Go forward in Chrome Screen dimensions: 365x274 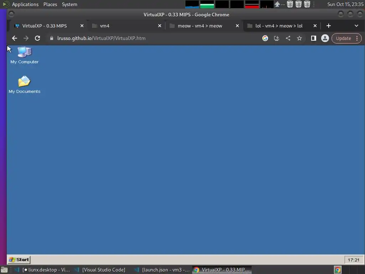(26, 38)
